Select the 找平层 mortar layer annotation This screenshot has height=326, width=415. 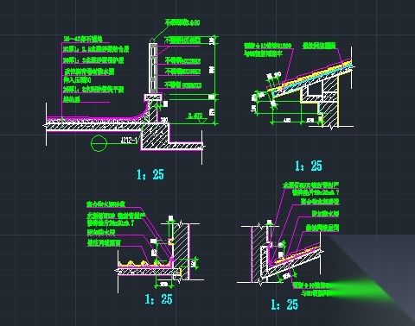pyautogui.click(x=93, y=90)
